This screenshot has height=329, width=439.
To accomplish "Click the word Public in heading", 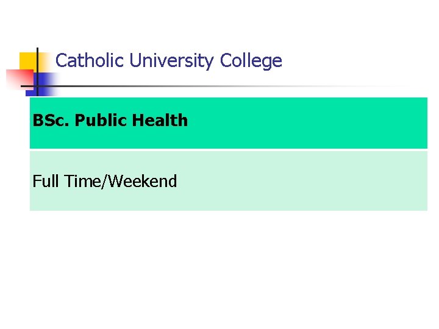I will [100, 121].
